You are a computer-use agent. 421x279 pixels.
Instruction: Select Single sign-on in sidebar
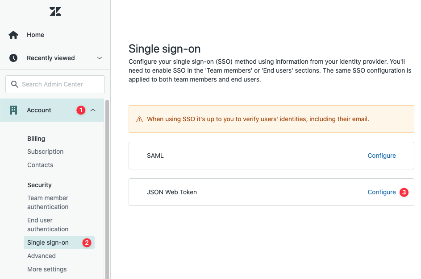coord(48,242)
